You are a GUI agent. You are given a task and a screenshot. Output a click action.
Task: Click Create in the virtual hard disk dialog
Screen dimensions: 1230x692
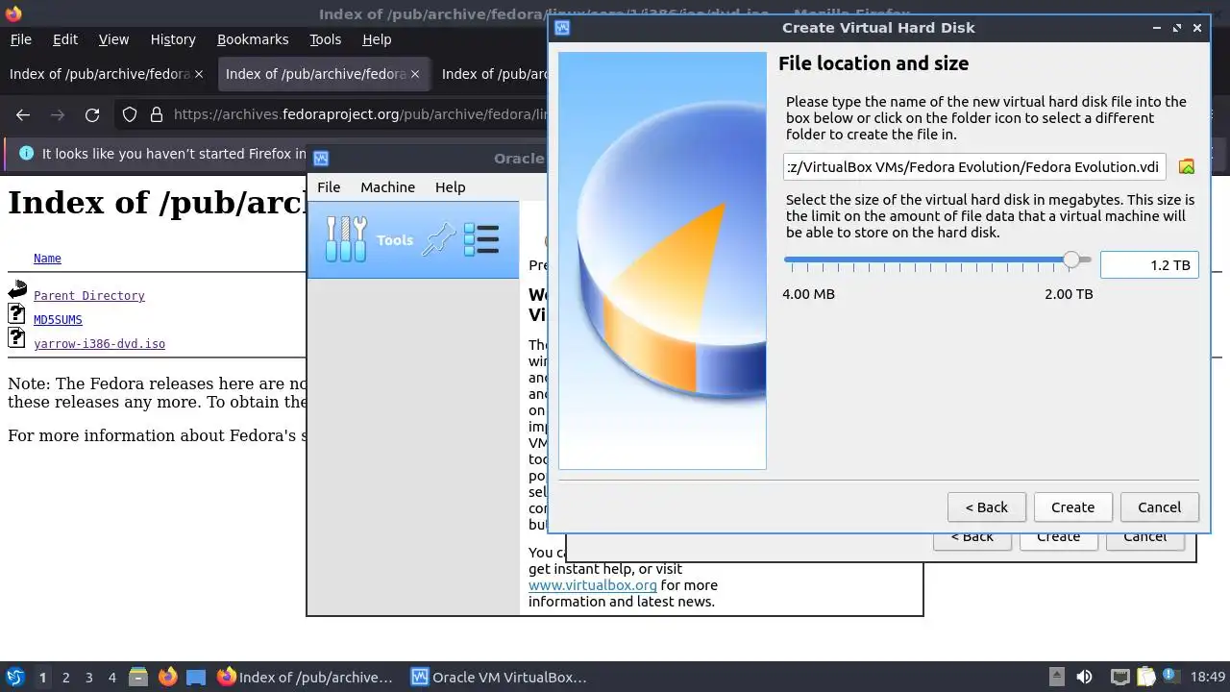(x=1072, y=507)
